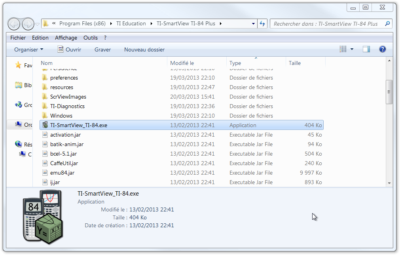
Task: Sort by the Type column header
Action: pyautogui.click(x=235, y=63)
